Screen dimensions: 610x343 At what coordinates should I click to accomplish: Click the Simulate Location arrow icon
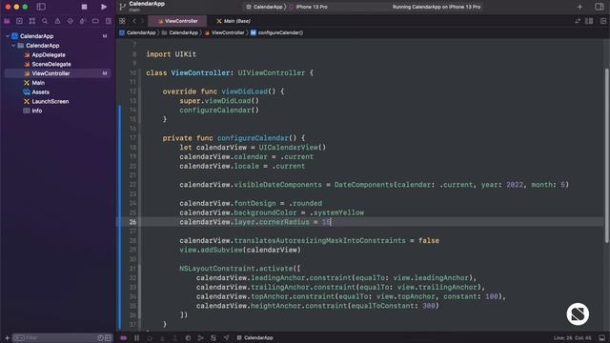click(x=226, y=338)
